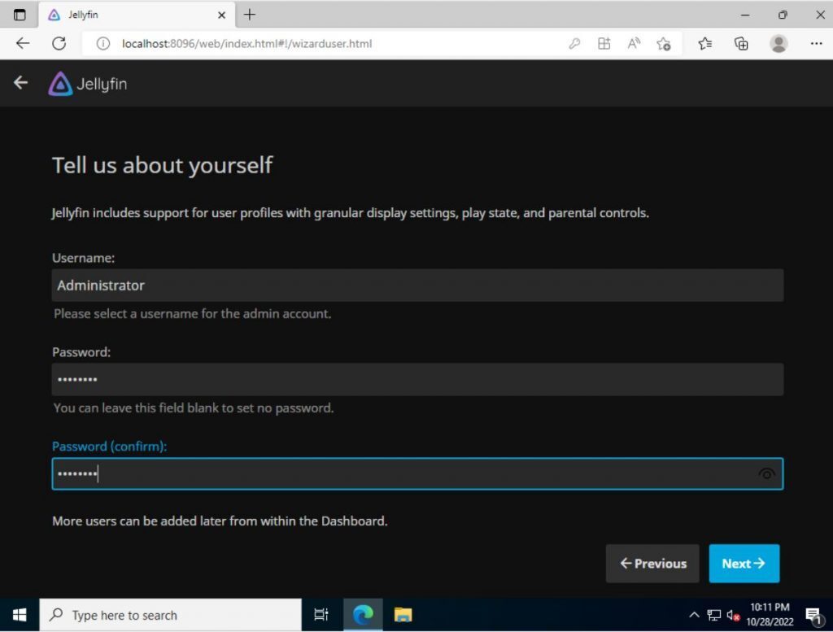Go back using the Previous button
This screenshot has width=833, height=632.
tap(652, 563)
